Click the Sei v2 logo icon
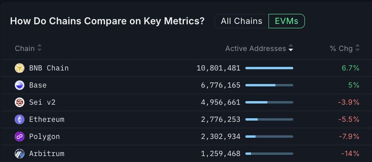Screen dimensions: 372x162 [20, 102]
